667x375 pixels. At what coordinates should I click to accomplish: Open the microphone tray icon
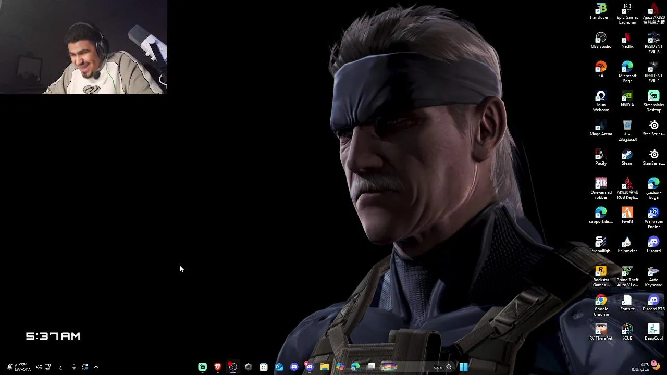(x=73, y=367)
